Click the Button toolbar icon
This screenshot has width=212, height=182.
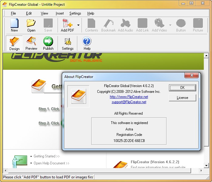point(181,25)
